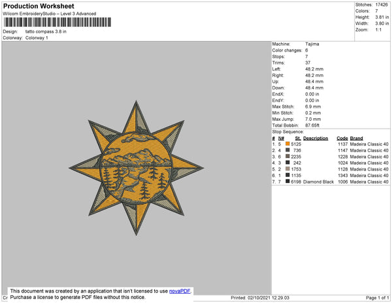
Task: Click the Min Stitch value 0.2 mm
Action: [x=313, y=113]
